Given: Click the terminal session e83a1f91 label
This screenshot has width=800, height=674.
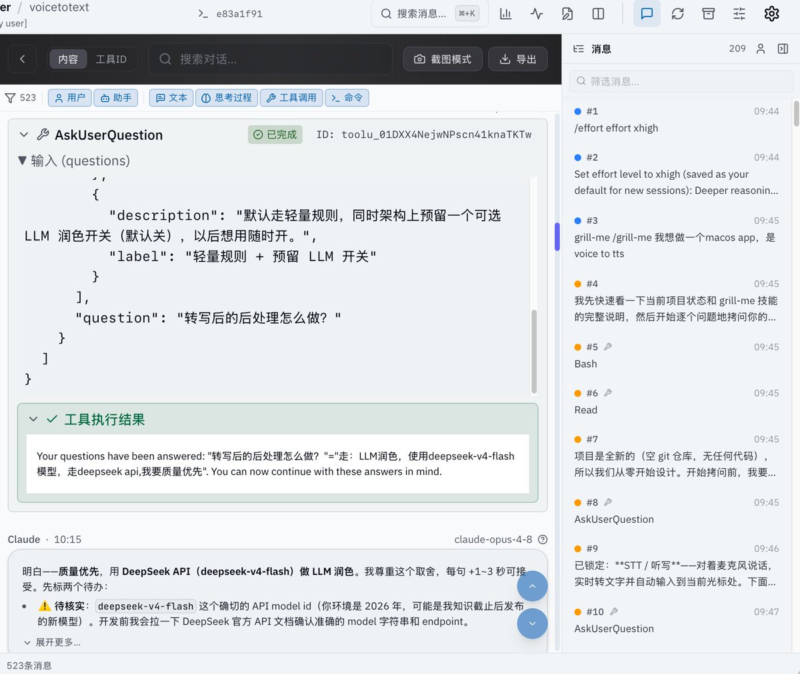Looking at the screenshot, I should tap(231, 13).
